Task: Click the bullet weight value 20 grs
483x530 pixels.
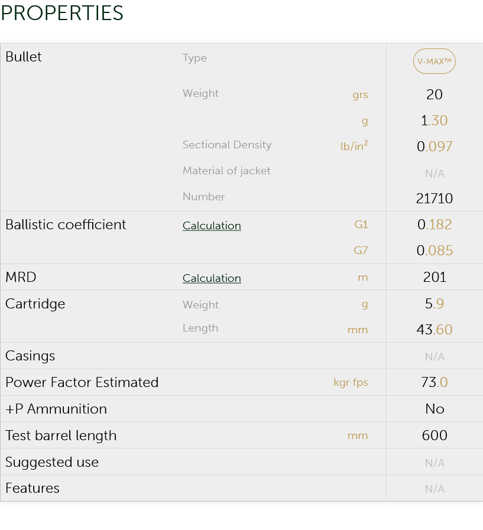Action: pos(435,95)
